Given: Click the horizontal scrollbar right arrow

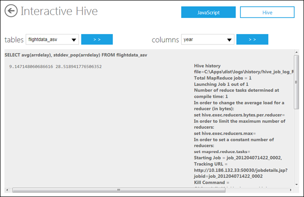Looking at the screenshot, I should (290, 190).
